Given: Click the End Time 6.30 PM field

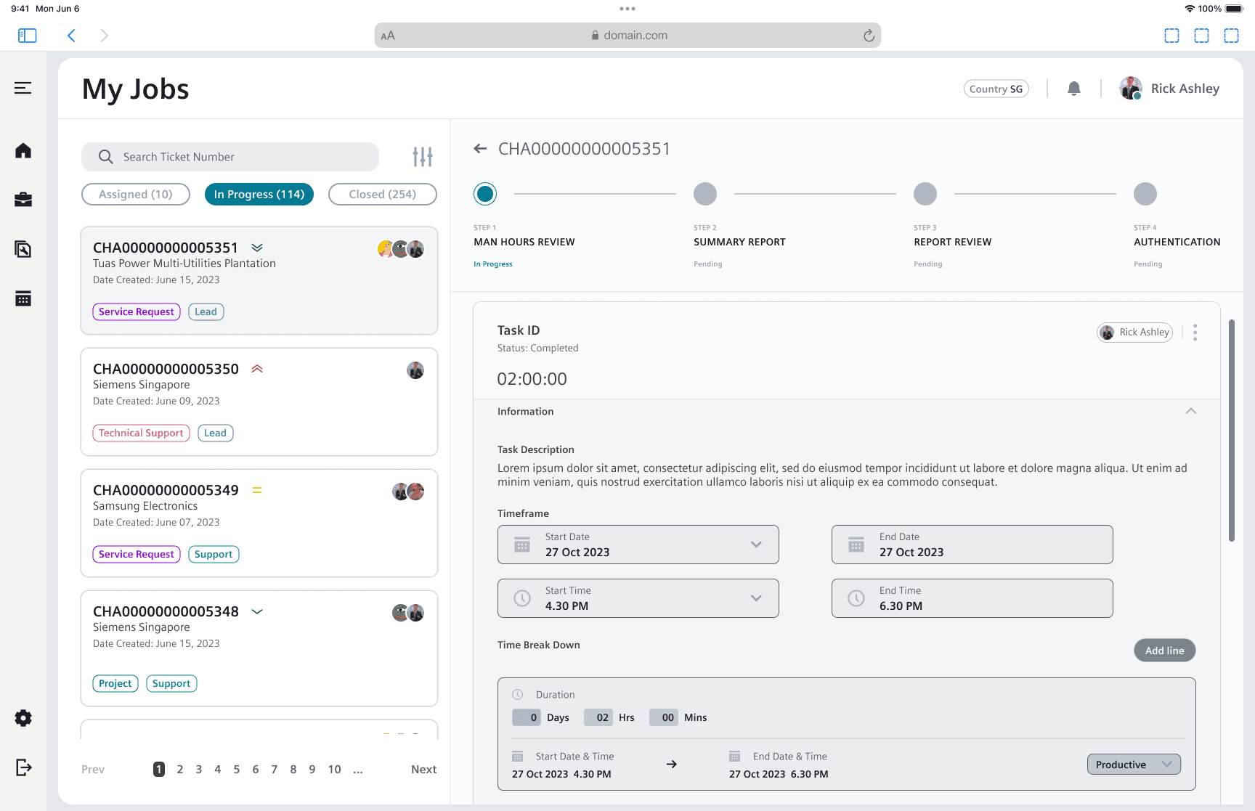Looking at the screenshot, I should [972, 598].
